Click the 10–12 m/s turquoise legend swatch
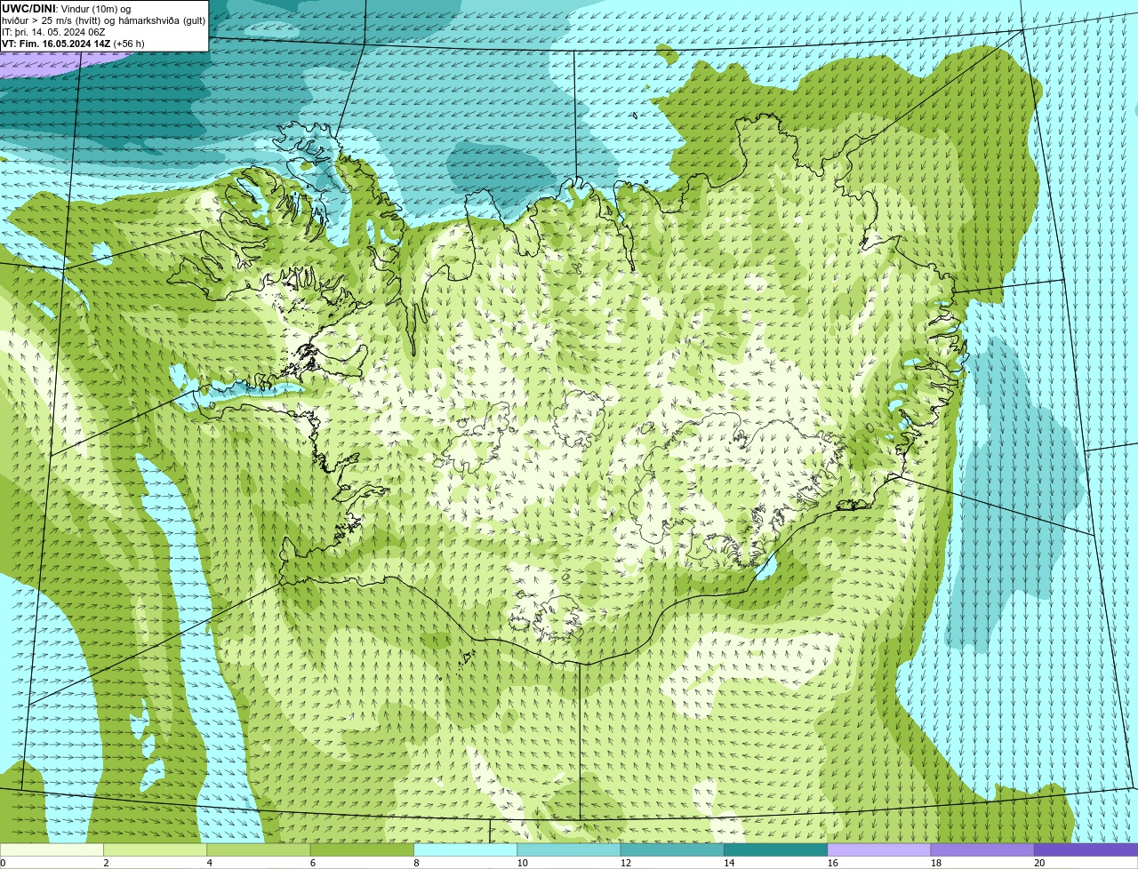 point(569,849)
